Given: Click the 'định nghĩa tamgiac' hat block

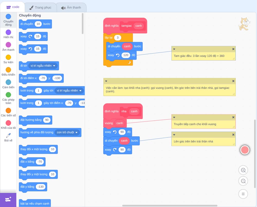Looking at the screenshot, I should 112,26.
